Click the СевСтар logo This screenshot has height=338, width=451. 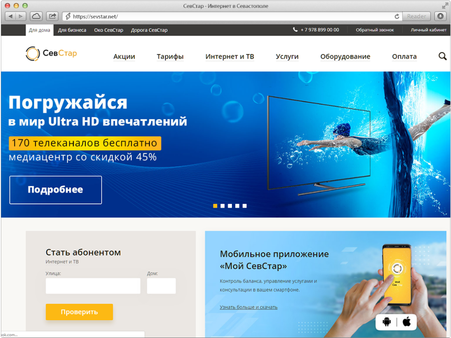51,53
